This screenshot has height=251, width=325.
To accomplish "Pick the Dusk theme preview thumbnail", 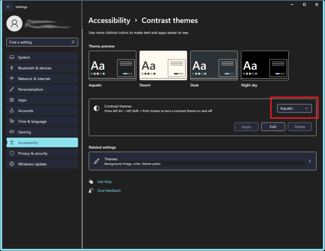I will (x=214, y=65).
